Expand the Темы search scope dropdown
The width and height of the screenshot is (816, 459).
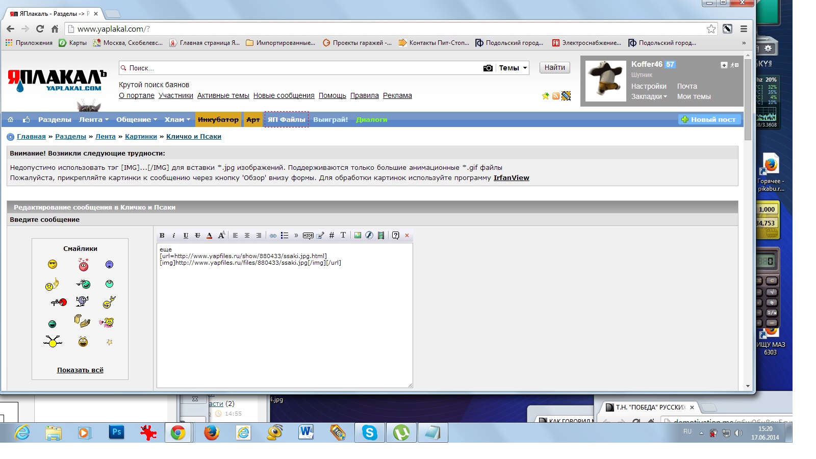point(513,68)
